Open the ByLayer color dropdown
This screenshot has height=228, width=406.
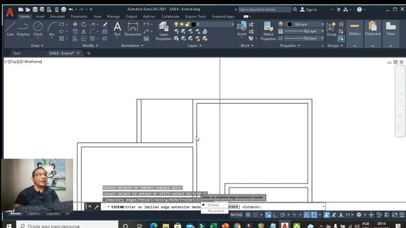pos(306,24)
